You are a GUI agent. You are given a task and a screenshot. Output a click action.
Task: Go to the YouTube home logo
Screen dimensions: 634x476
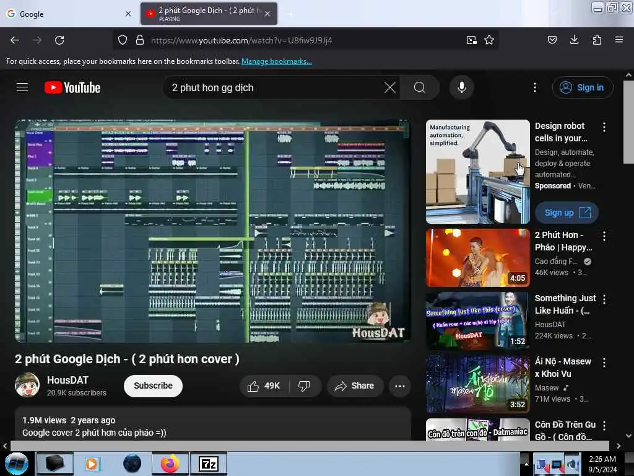[x=72, y=87]
